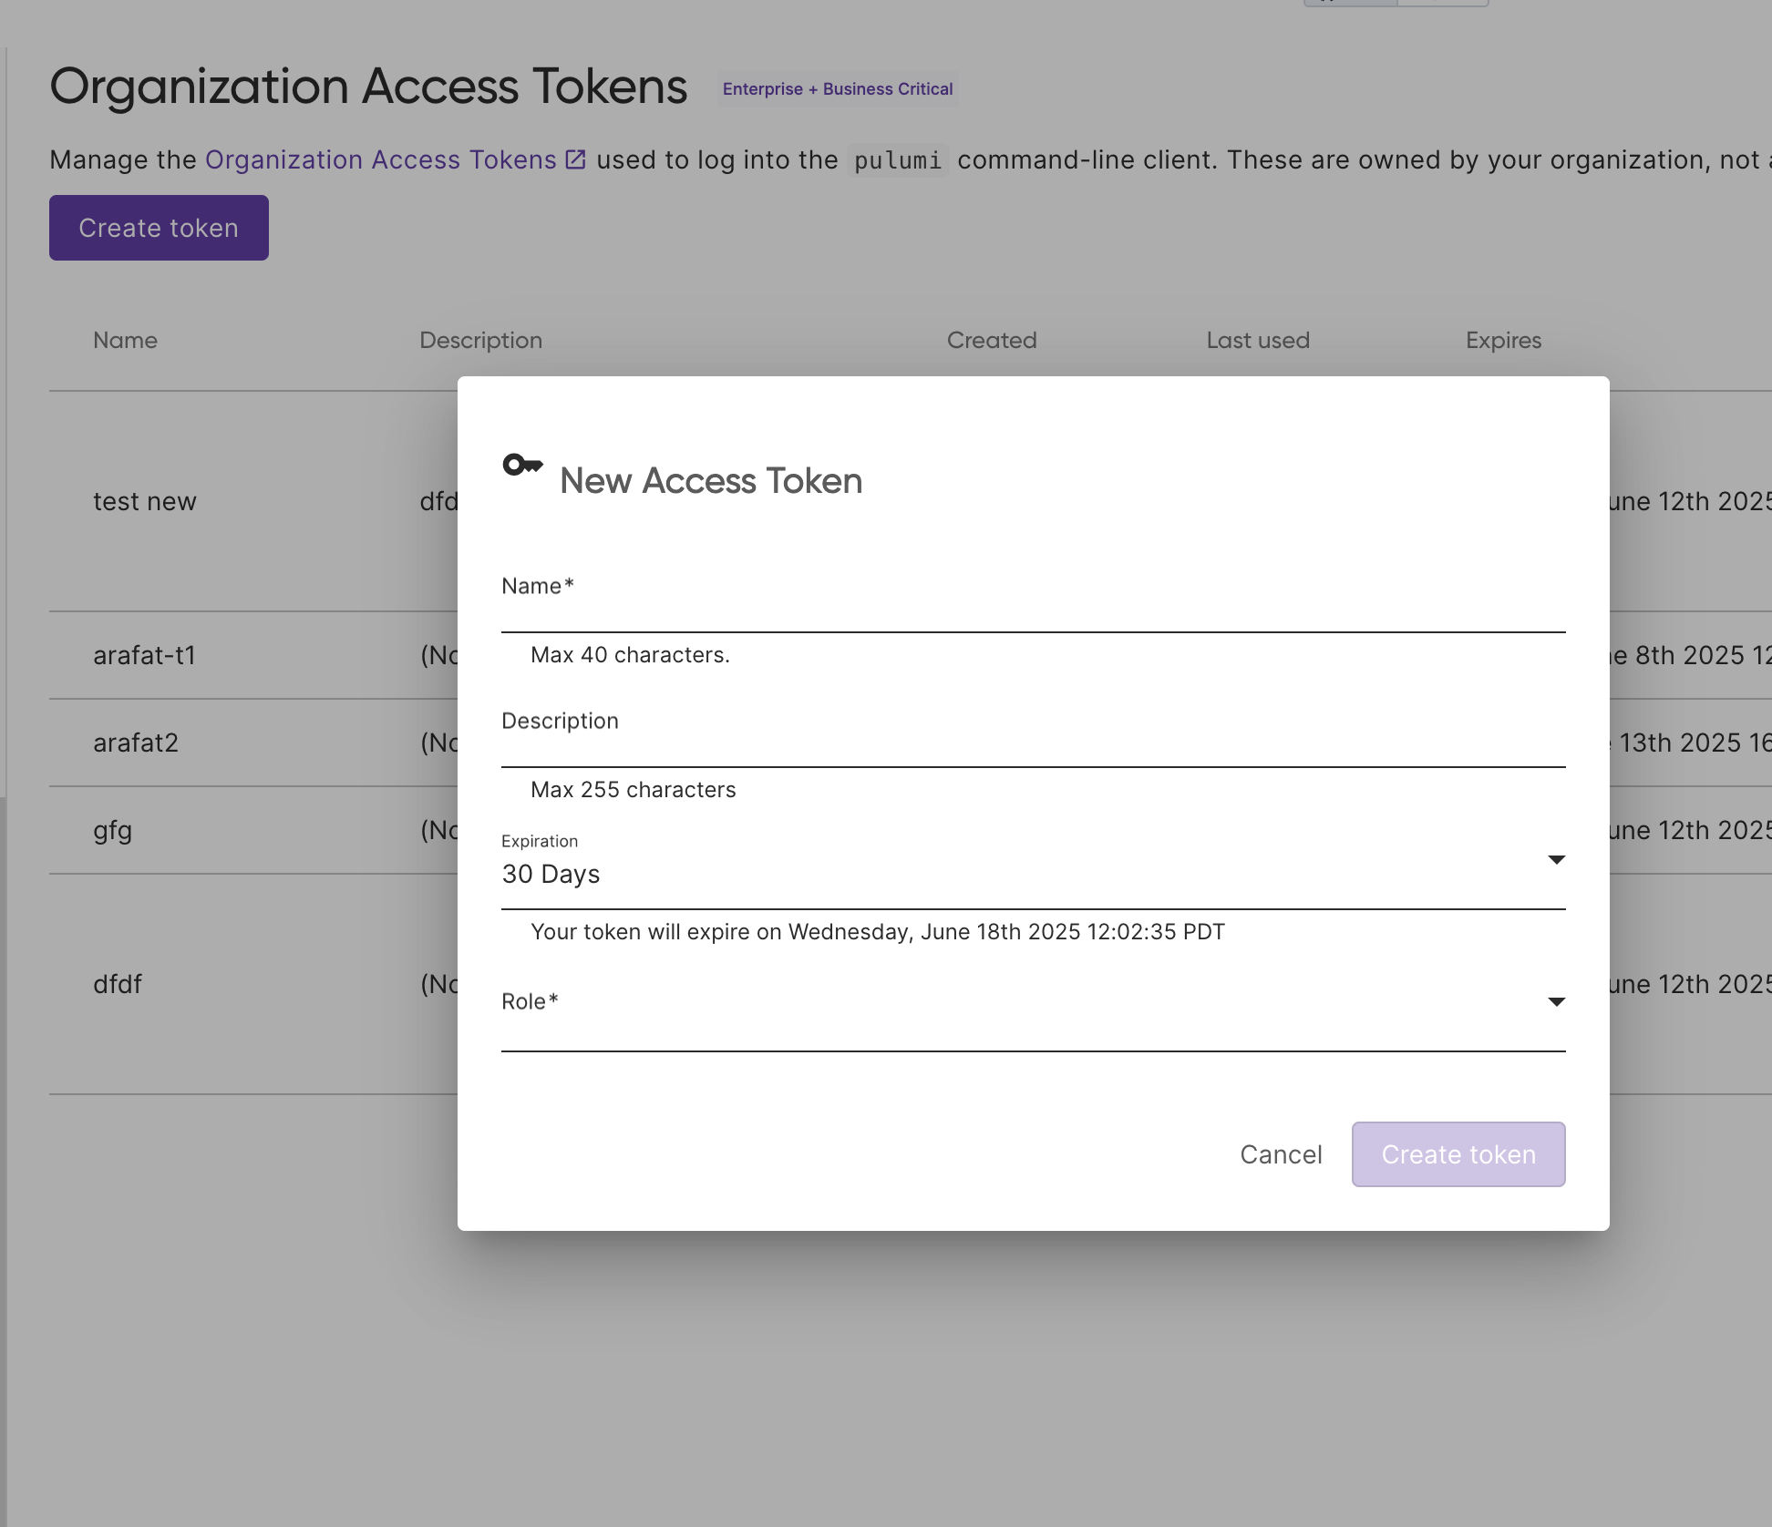Viewport: 1772px width, 1527px height.
Task: Click the purple Create token page button
Action: pos(159,228)
